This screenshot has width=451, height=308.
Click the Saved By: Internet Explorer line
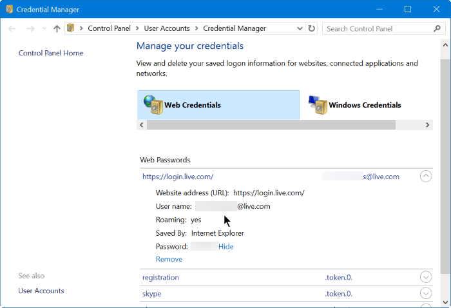coord(200,233)
